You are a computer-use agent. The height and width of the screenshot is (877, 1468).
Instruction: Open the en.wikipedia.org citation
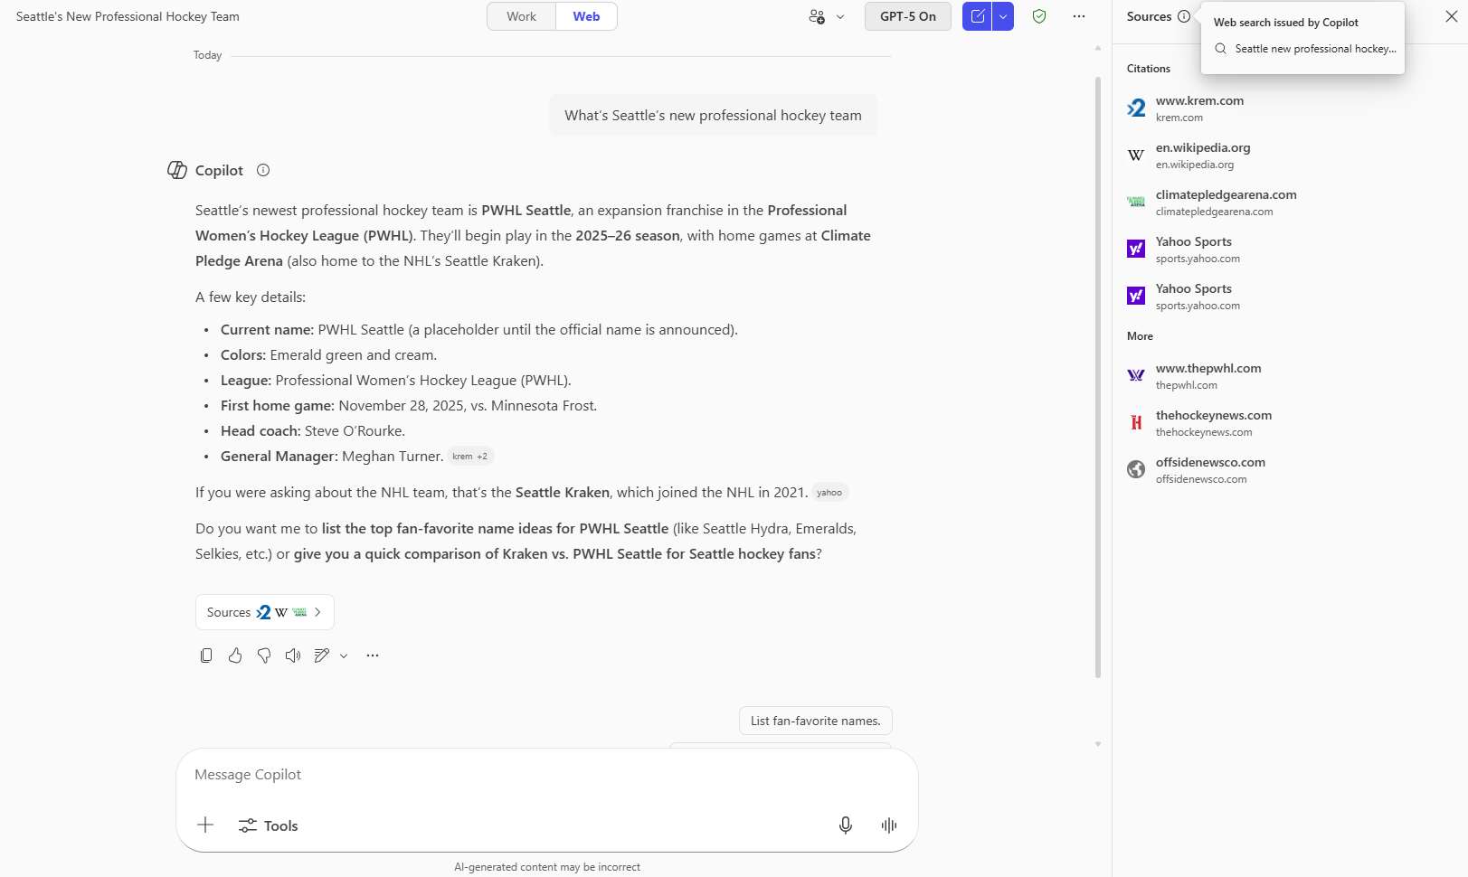point(1203,155)
